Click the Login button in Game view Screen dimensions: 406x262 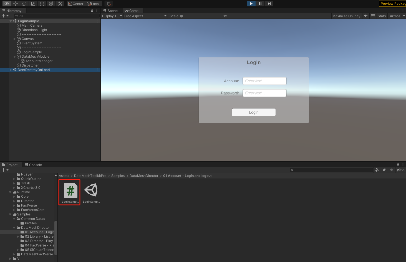click(x=253, y=112)
